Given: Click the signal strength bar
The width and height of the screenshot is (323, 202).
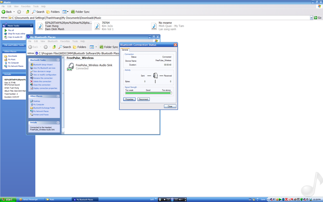Looking at the screenshot, I should point(148,93).
